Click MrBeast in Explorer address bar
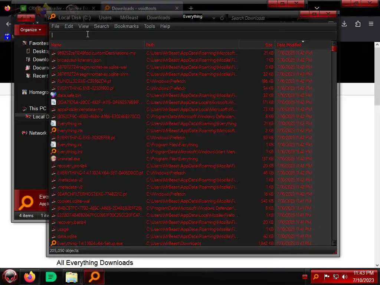Viewport: 380px width, 285px height. tap(129, 18)
